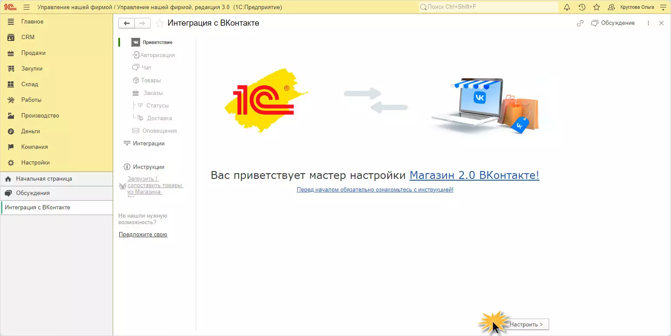Open the Магазин 2.0 ВКонтакте! link
Image resolution: width=671 pixels, height=336 pixels.
474,175
